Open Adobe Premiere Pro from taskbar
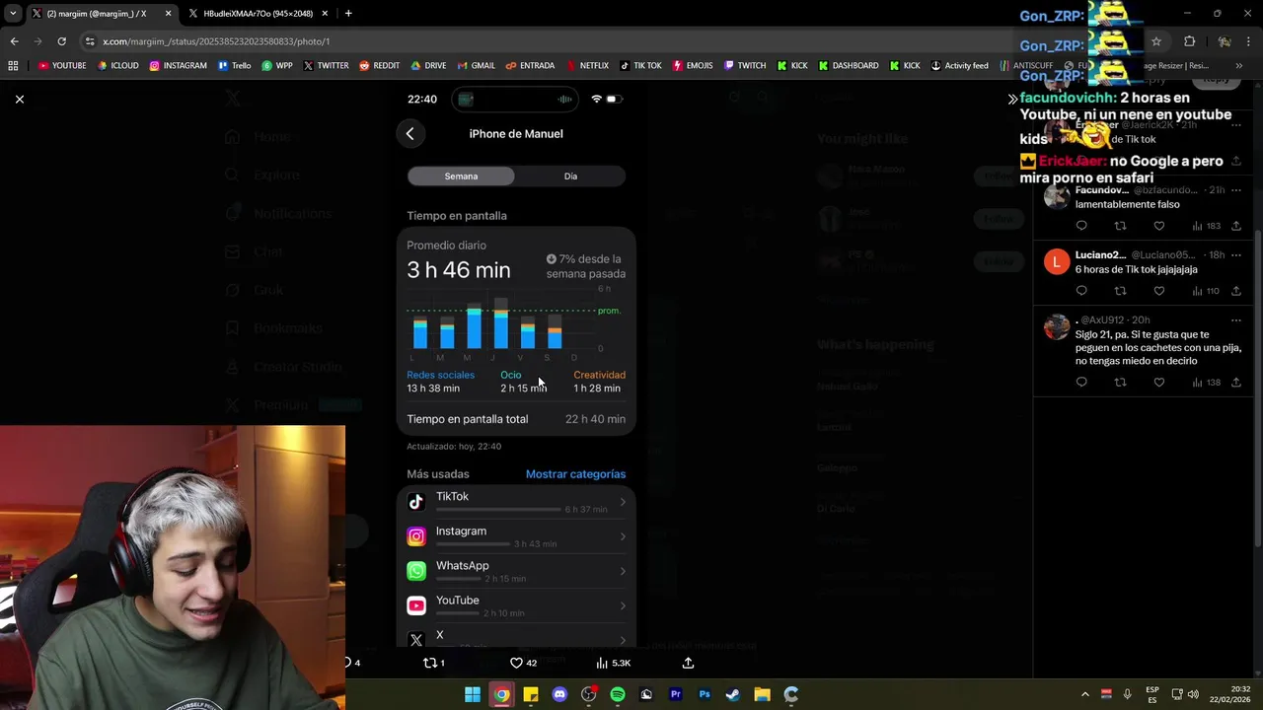The width and height of the screenshot is (1263, 710). [x=676, y=694]
